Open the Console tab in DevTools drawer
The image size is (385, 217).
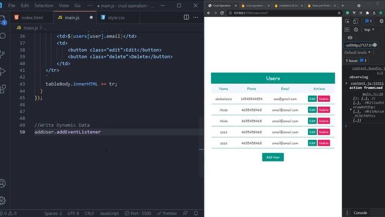coord(360,213)
